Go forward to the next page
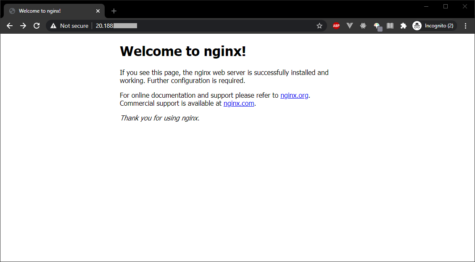The width and height of the screenshot is (475, 262). point(23,26)
